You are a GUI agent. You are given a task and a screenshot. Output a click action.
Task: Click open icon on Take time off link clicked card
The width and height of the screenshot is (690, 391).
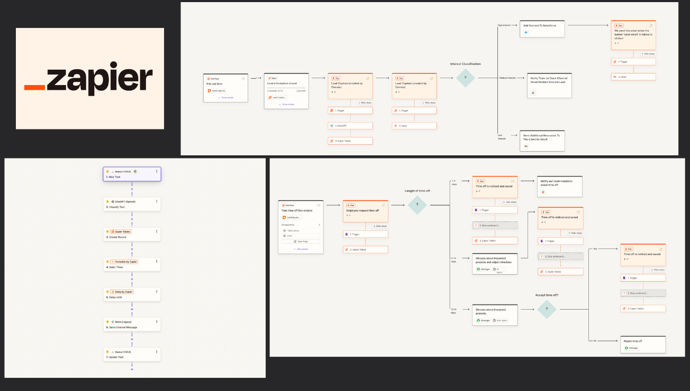point(319,205)
